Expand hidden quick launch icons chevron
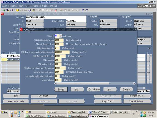157x118 pixels. 23,112
